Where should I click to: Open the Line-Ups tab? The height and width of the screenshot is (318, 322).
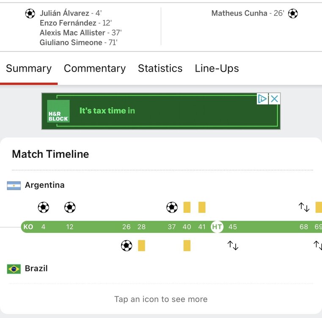point(217,68)
